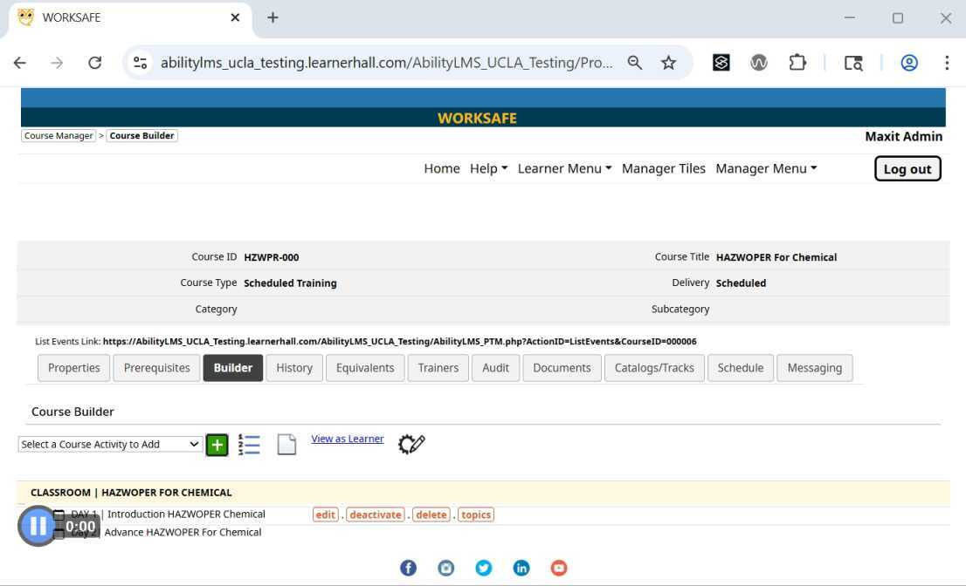Click the blank document page icon
Image resolution: width=966 pixels, height=586 pixels.
coord(286,444)
